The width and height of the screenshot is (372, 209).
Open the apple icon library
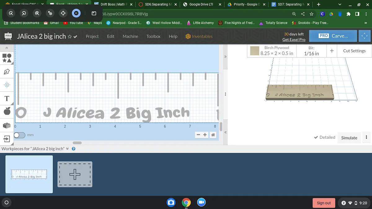7,111
